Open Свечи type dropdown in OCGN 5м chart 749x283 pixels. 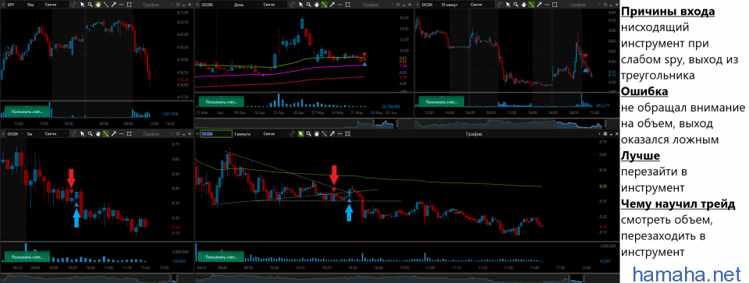pos(55,133)
